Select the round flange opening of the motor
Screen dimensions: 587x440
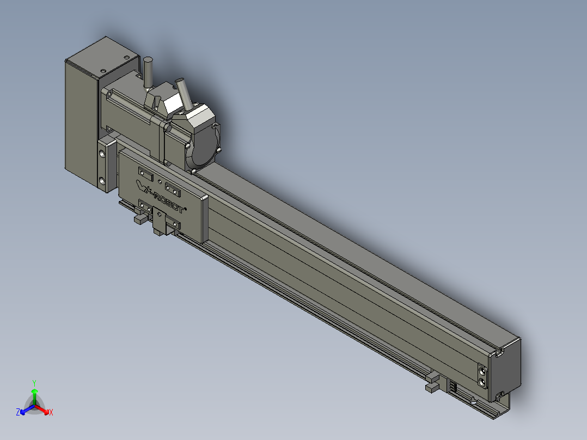click(204, 148)
